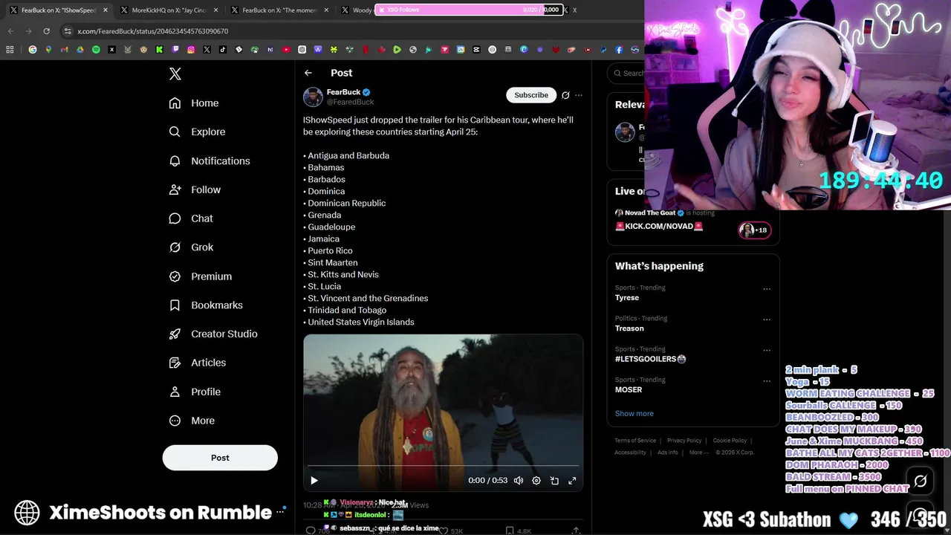Click the FearBuck display name
This screenshot has height=535, width=951.
(343, 92)
